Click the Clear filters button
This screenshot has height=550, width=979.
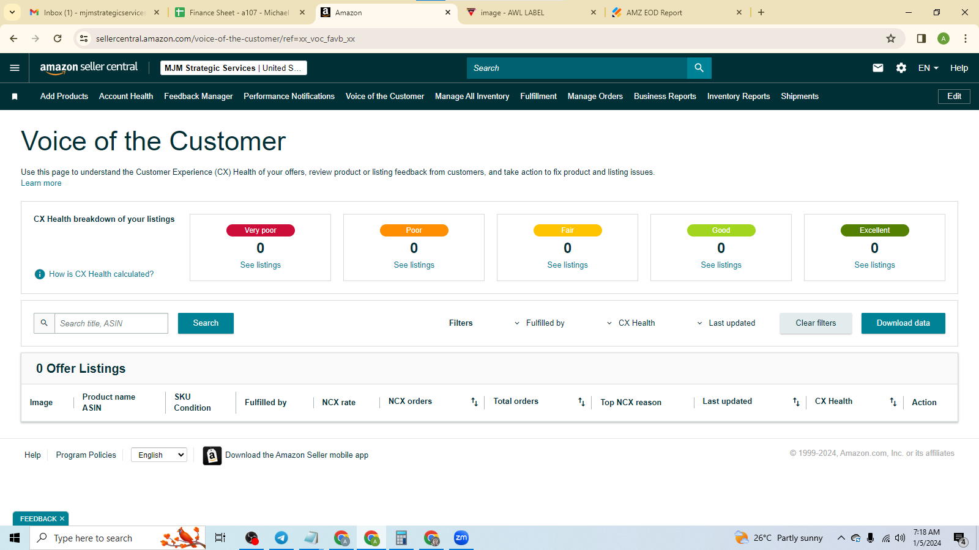coord(816,323)
